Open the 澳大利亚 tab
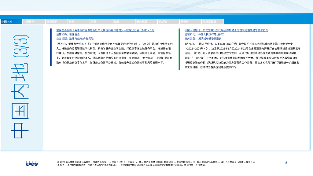The height and width of the screenshot is (176, 313). click(x=146, y=22)
